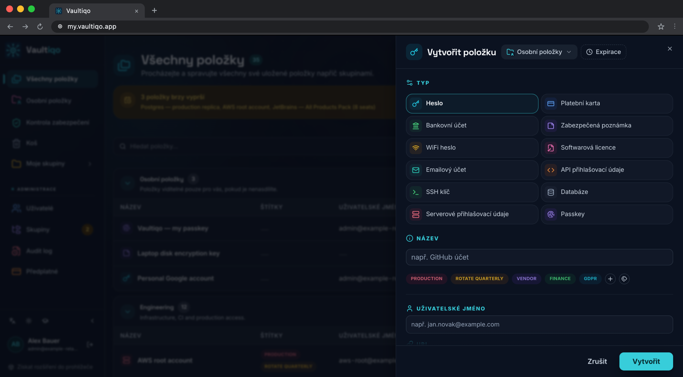Click the Passkey fingerprint icon
This screenshot has width=683, height=377.
pos(550,214)
